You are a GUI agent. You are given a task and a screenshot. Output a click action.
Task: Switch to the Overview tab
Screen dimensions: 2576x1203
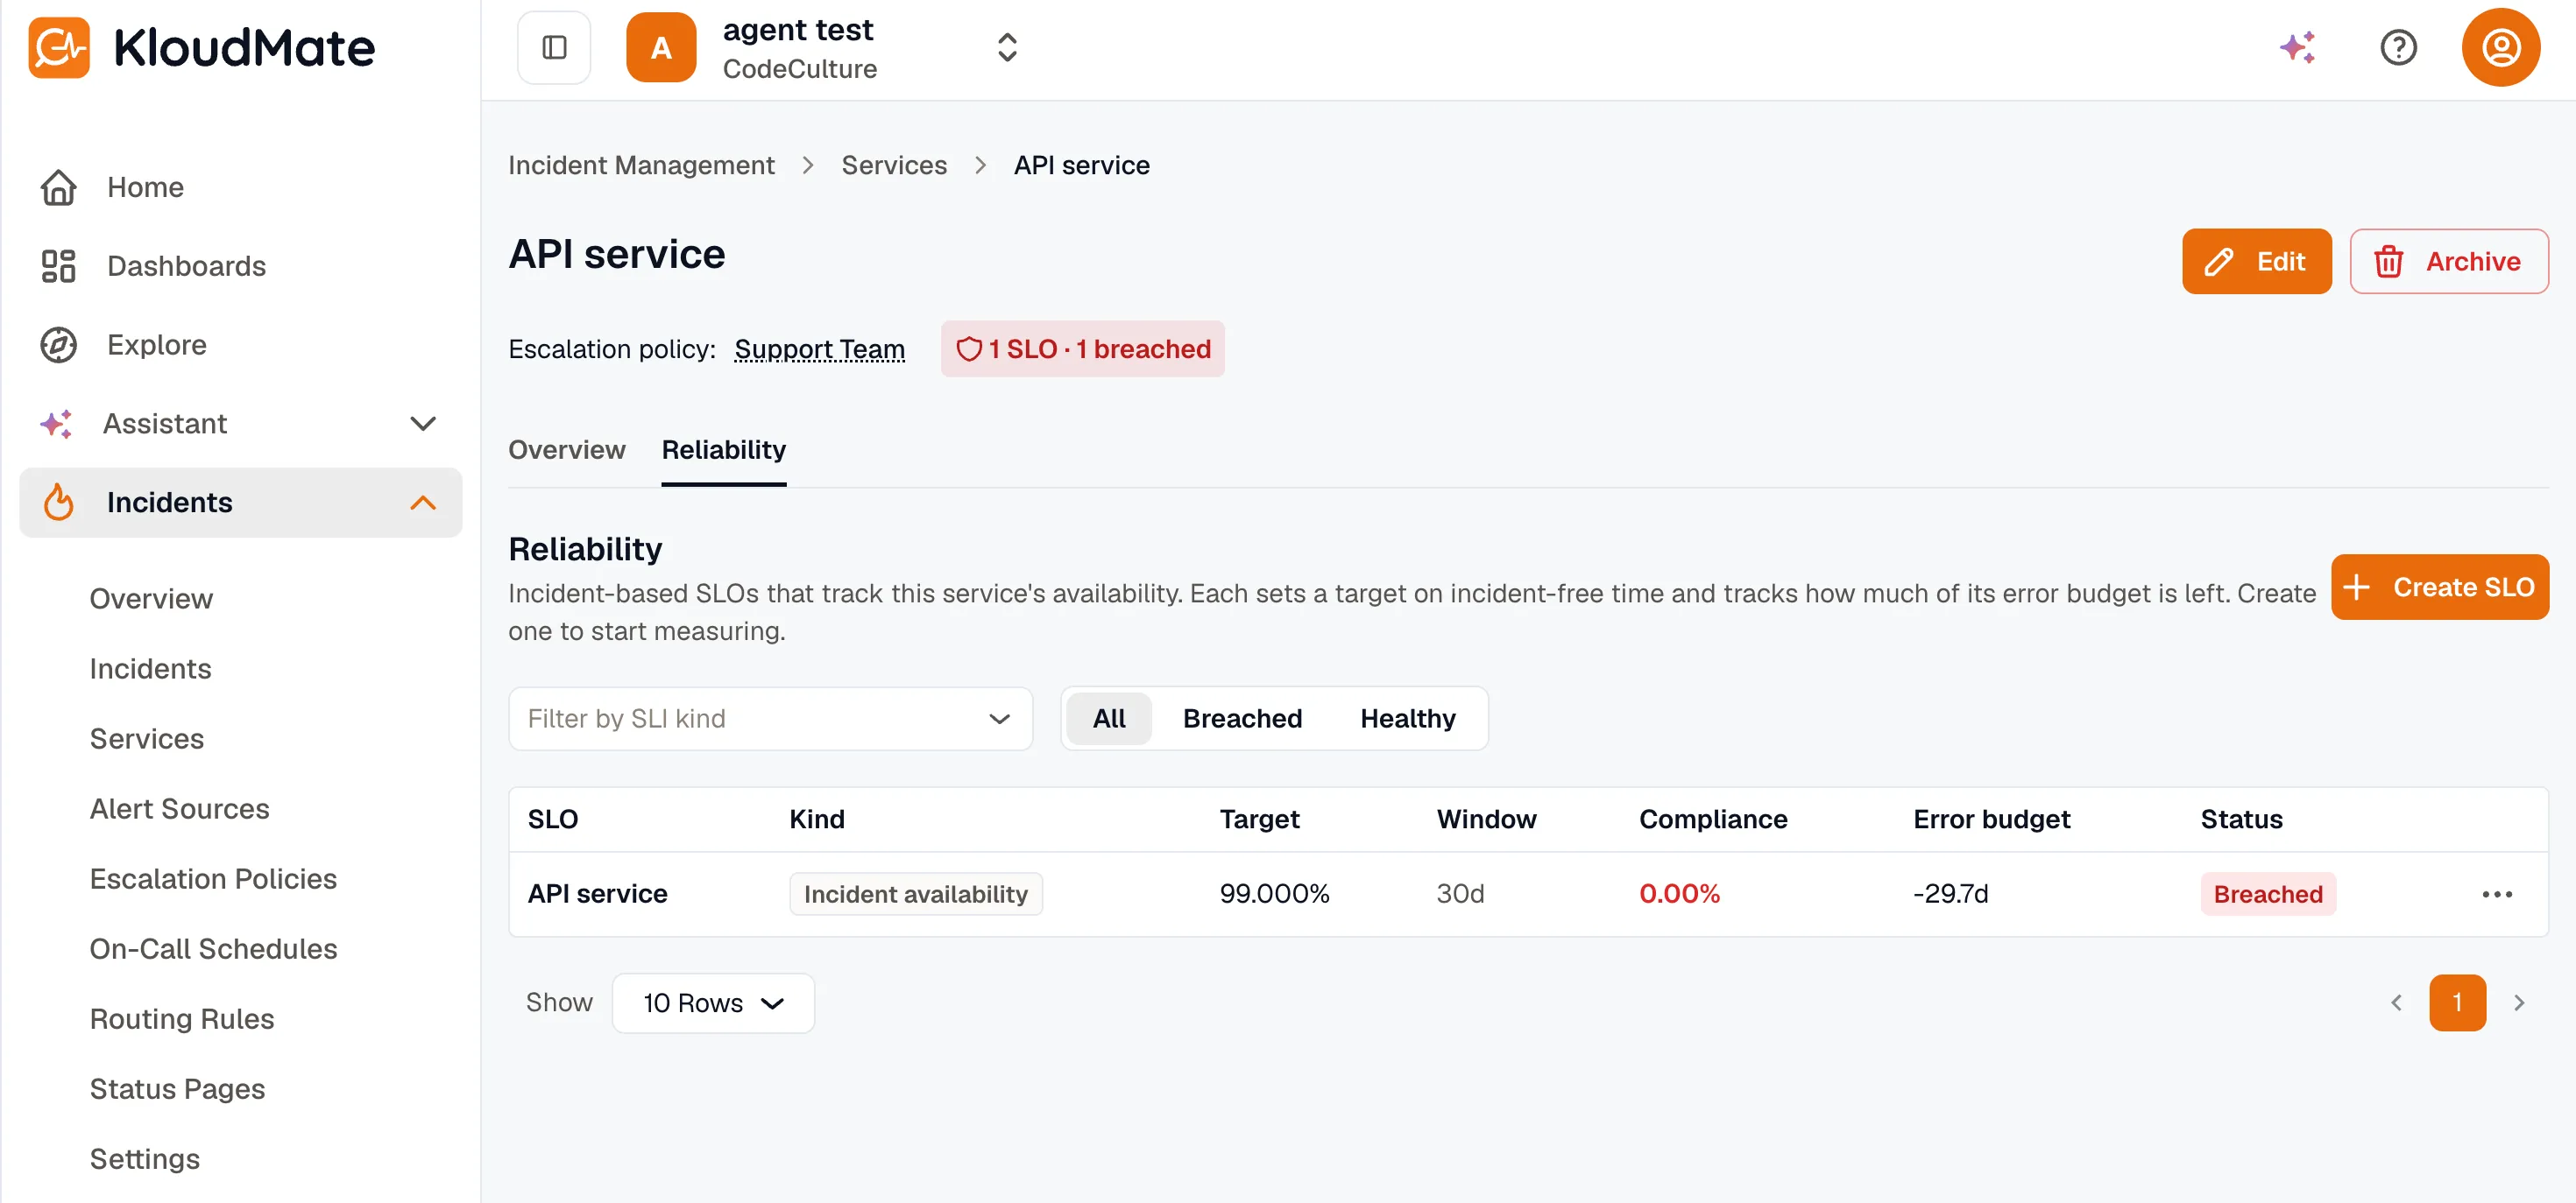click(566, 450)
